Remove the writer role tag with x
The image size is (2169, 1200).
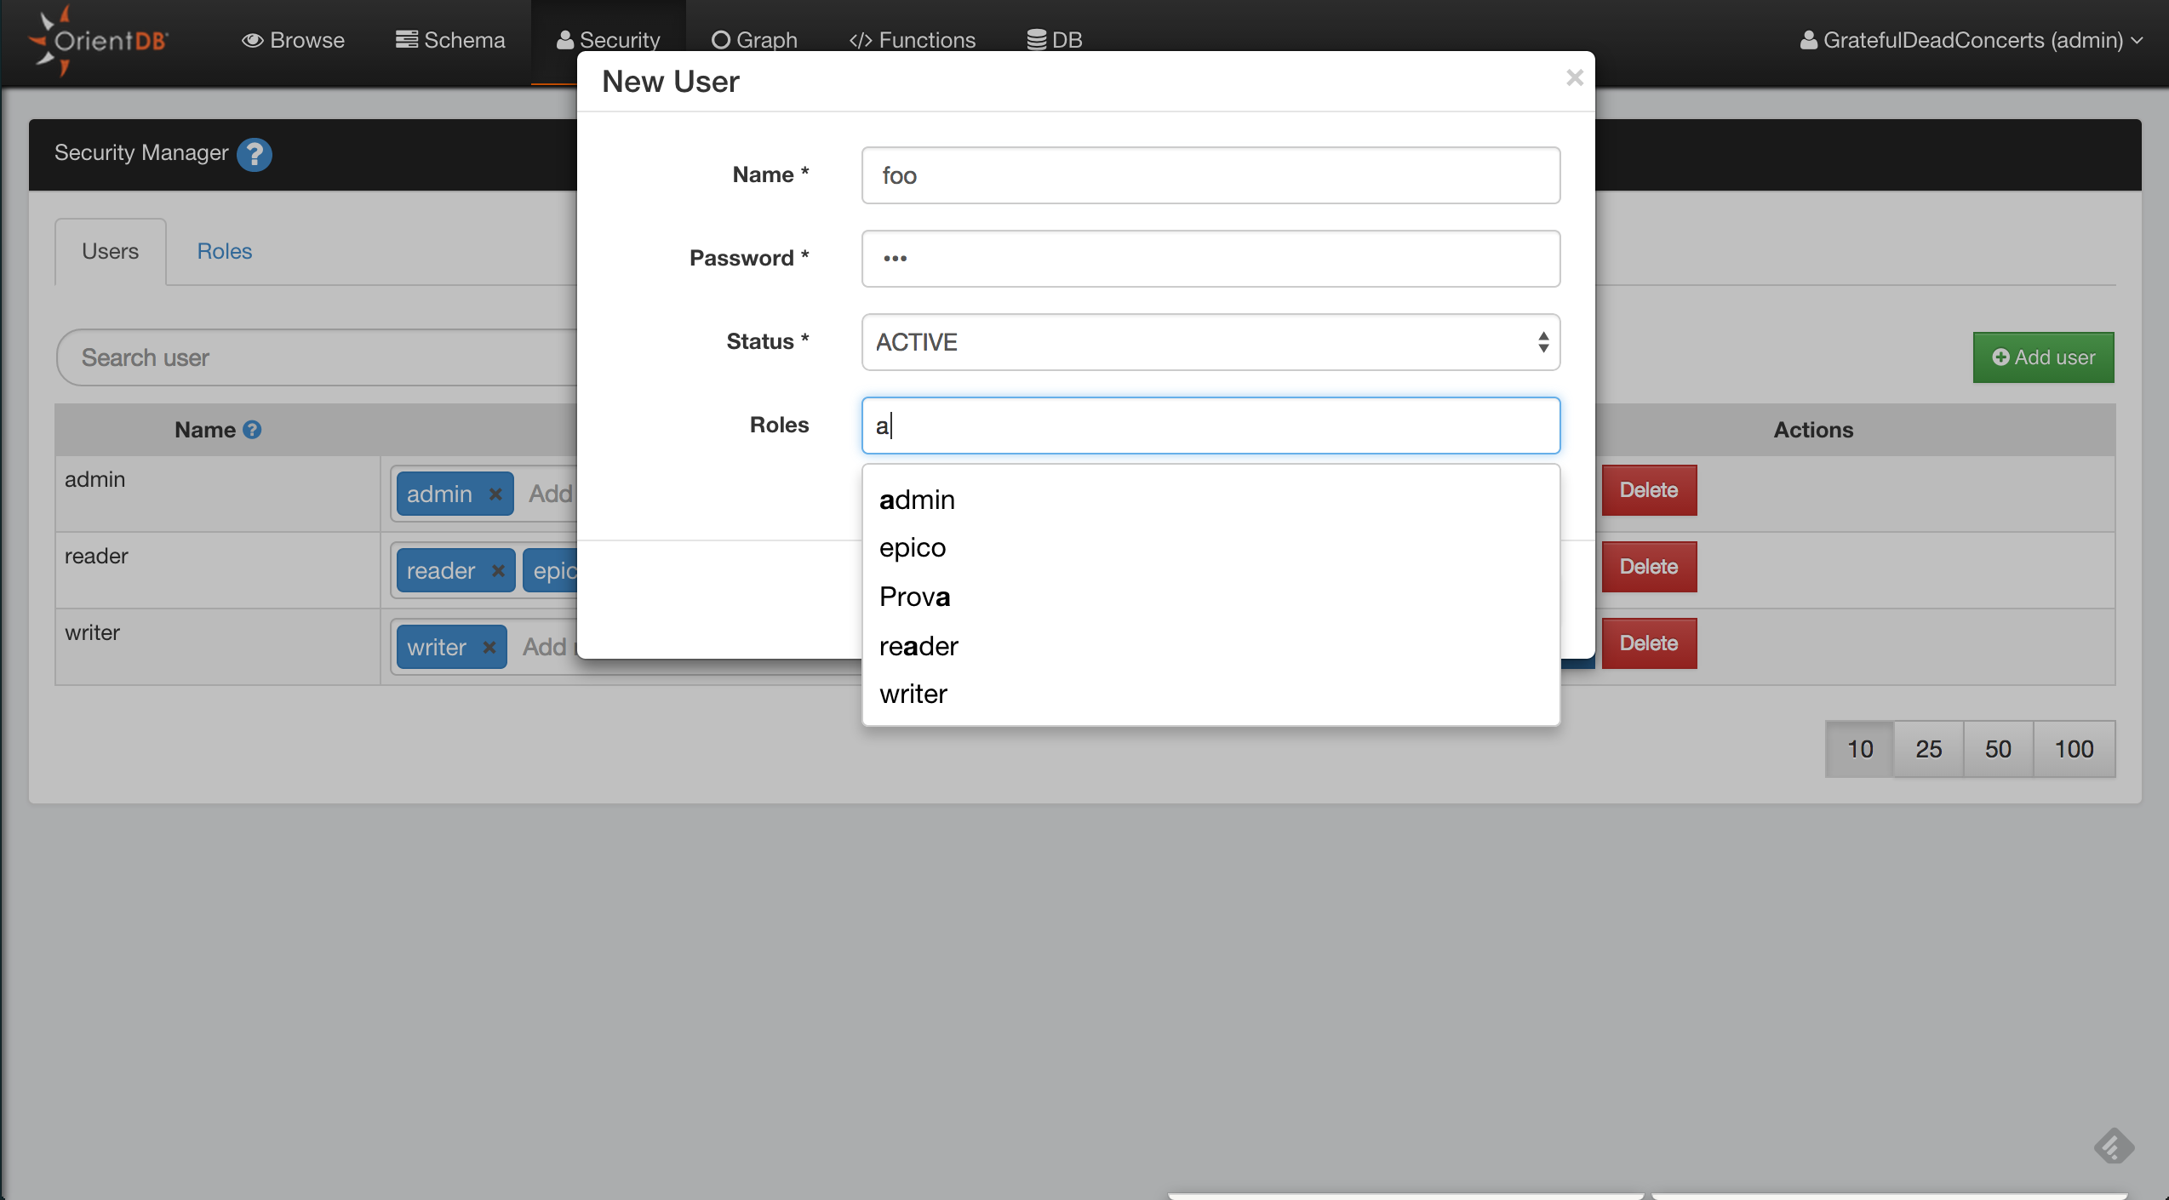click(x=489, y=647)
